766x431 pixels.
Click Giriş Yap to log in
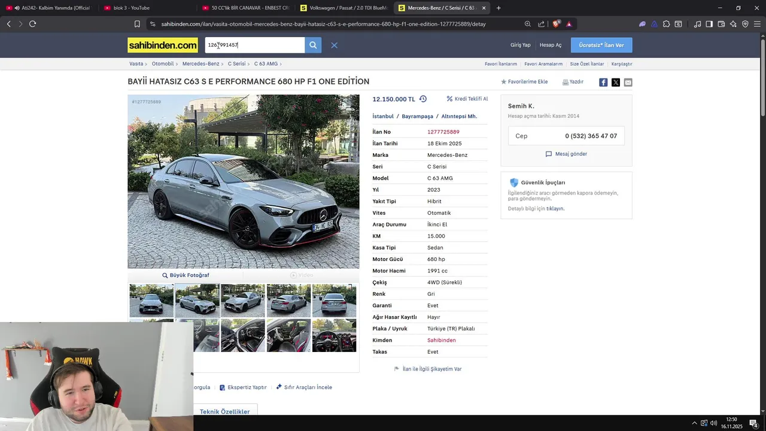tap(521, 45)
